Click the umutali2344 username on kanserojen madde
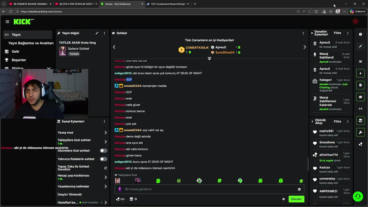The height and width of the screenshot is (207, 368). [x=133, y=86]
